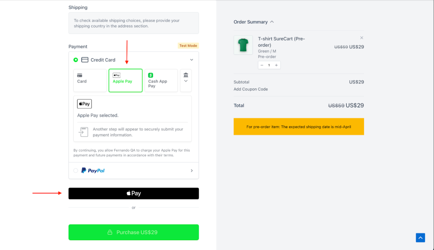Click the Apple Pay logo in the details panel
The height and width of the screenshot is (250, 434).
[x=84, y=104]
